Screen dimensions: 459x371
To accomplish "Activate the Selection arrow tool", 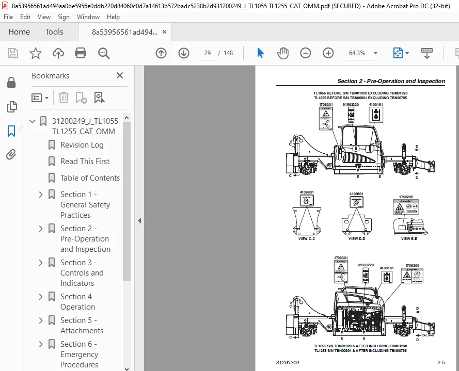I will [260, 53].
